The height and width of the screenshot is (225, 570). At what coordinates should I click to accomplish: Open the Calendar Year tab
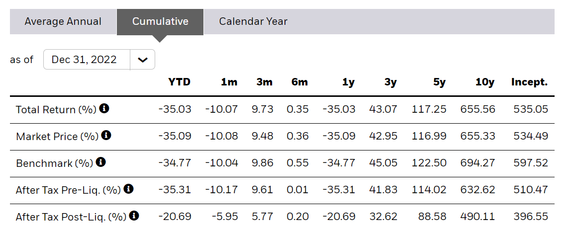click(253, 21)
